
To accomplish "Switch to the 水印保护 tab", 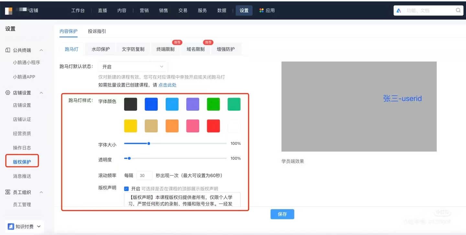I will coord(101,49).
